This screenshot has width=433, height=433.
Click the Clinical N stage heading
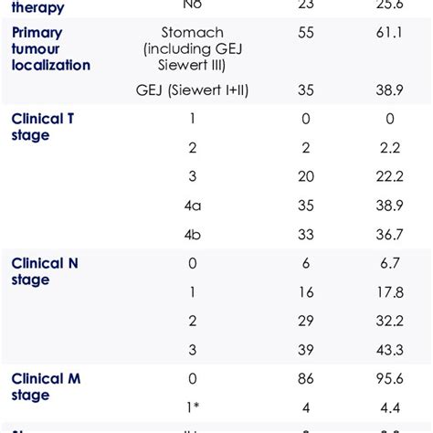(x=45, y=271)
